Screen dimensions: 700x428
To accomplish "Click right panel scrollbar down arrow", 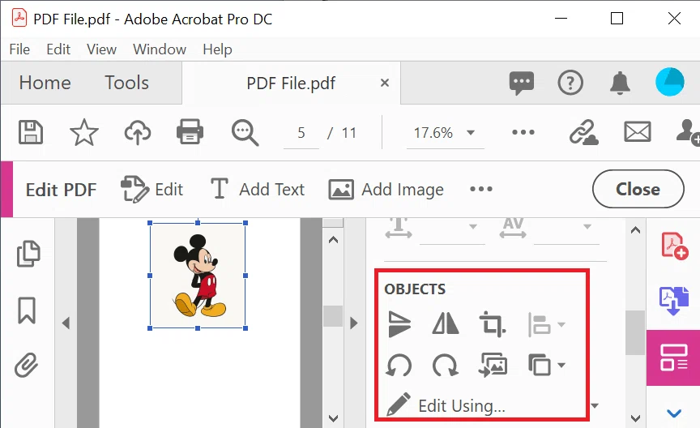I will 635,418.
